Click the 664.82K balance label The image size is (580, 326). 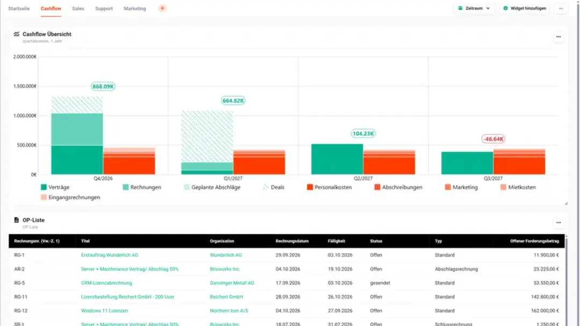click(x=233, y=100)
